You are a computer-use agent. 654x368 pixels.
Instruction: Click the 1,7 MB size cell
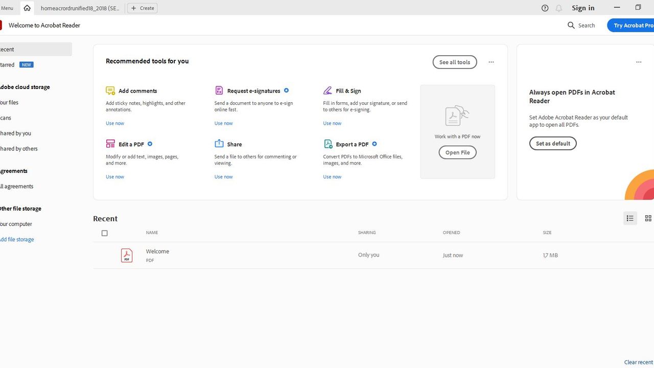(x=550, y=255)
